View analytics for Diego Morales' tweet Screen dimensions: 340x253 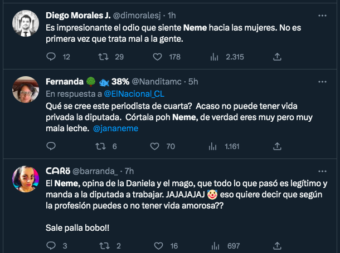[215, 57]
